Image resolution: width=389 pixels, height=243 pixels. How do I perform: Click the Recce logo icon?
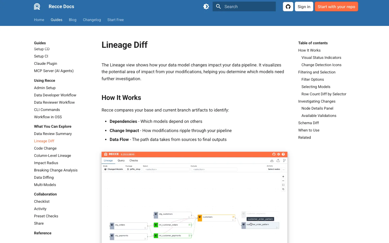click(37, 6)
